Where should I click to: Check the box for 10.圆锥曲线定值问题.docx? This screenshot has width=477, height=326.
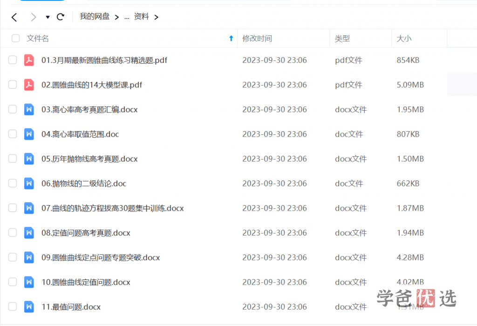pos(13,282)
